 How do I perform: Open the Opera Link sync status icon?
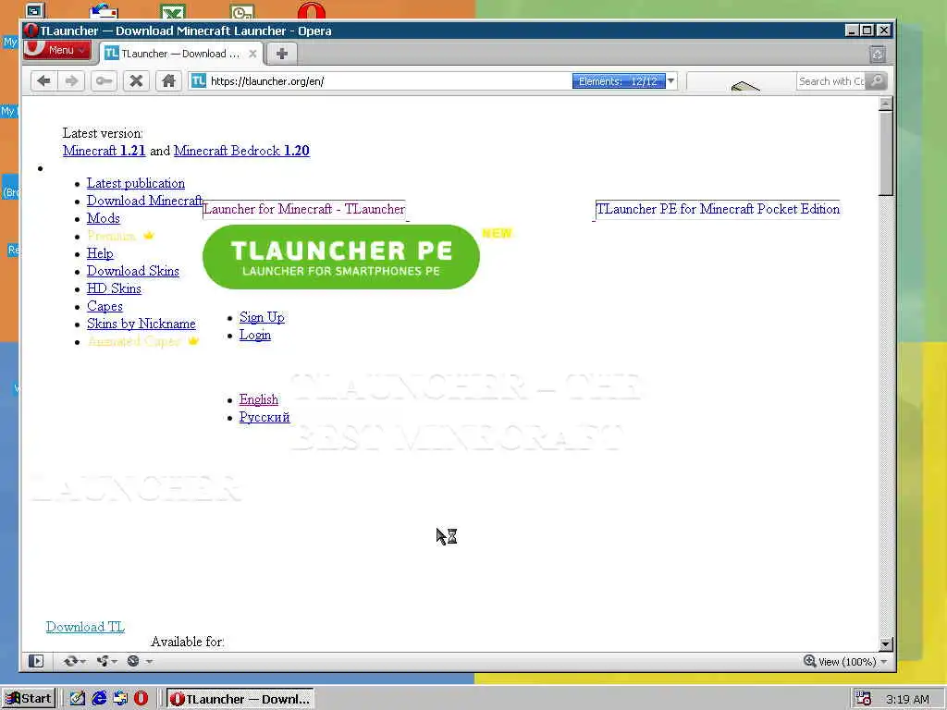click(x=70, y=661)
